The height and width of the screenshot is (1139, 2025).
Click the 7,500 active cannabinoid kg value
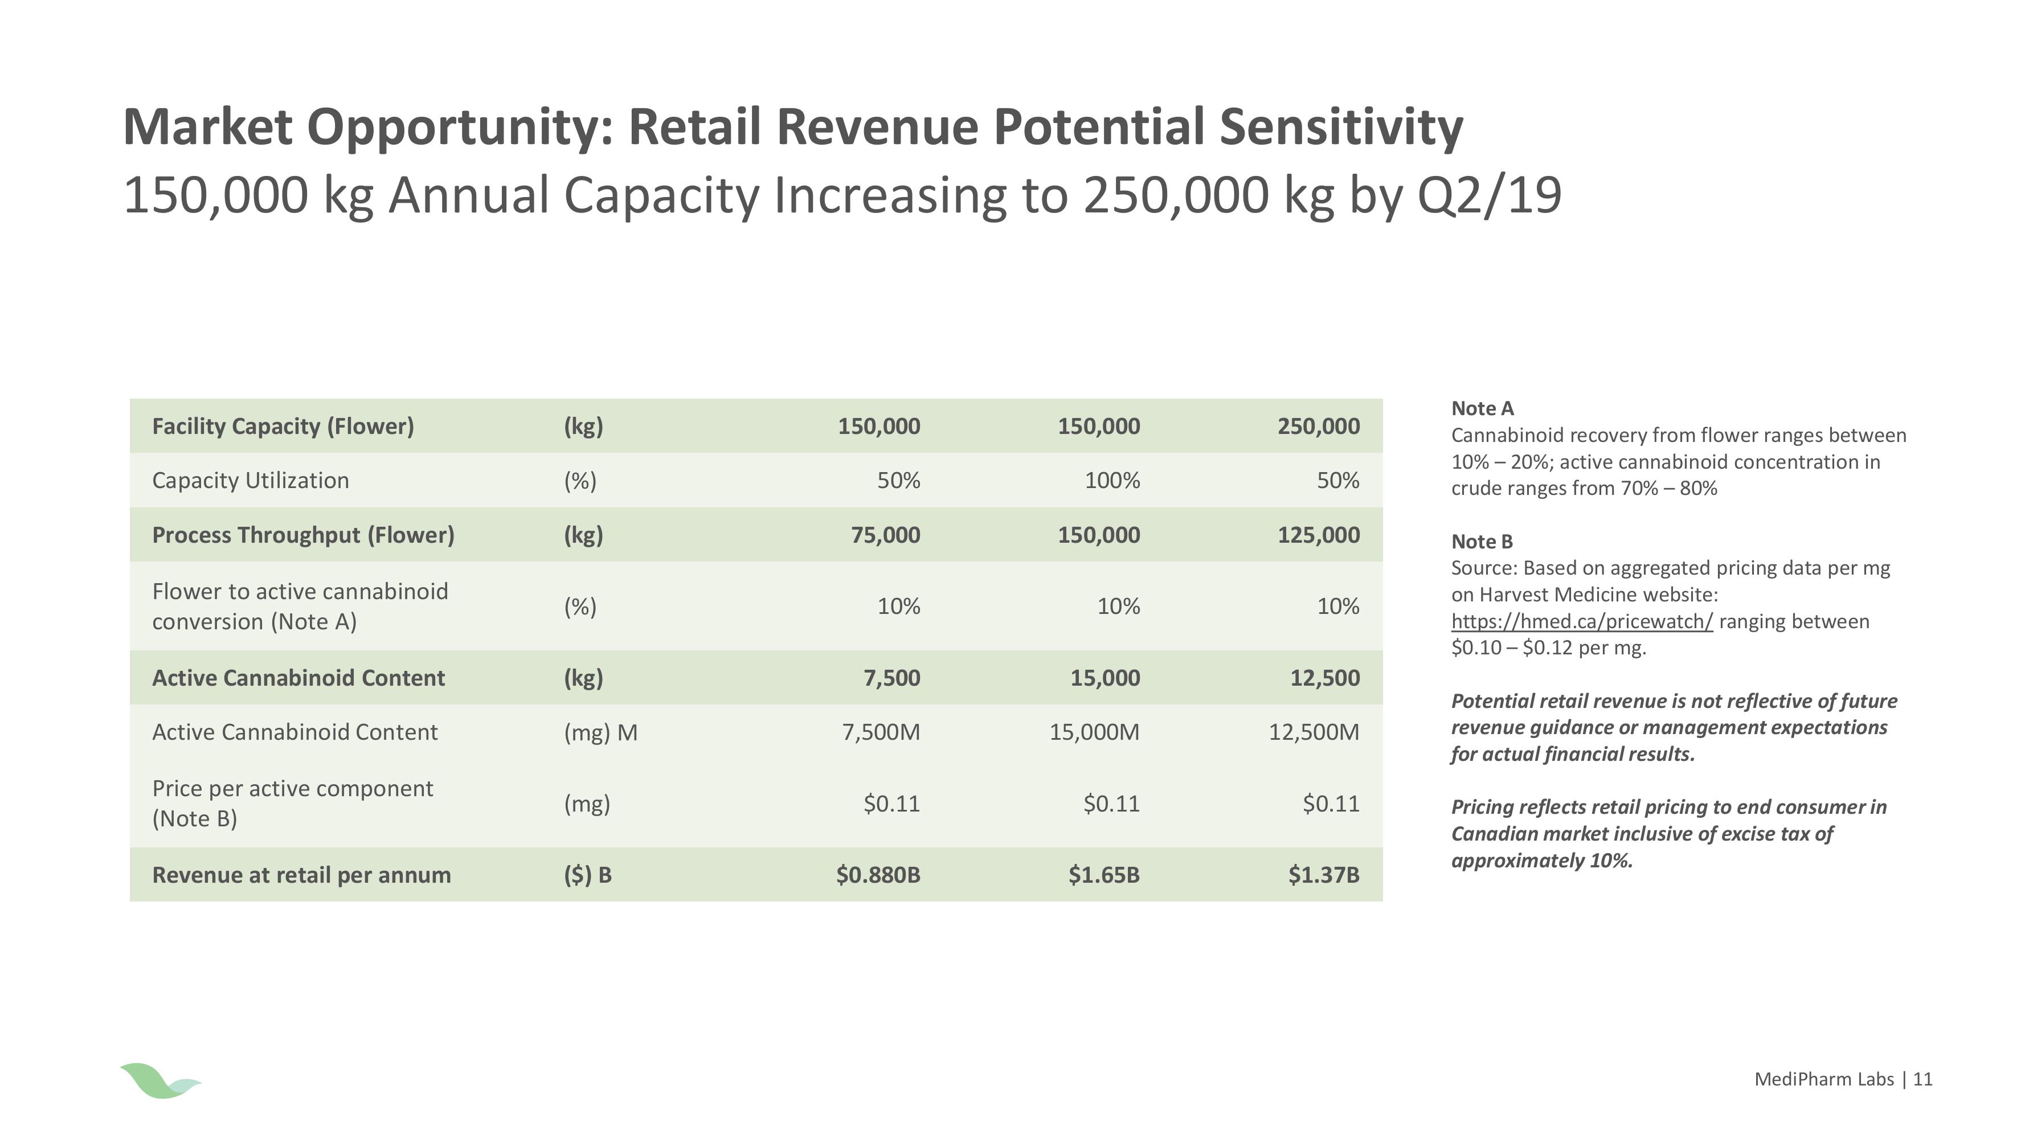891,678
